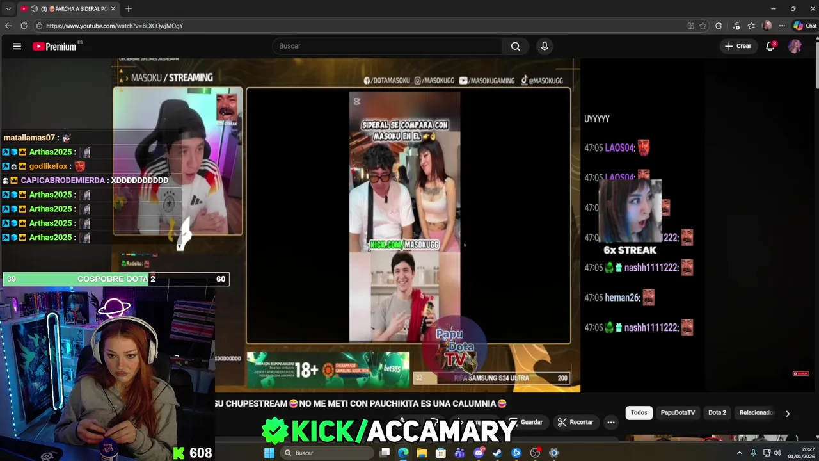This screenshot has width=819, height=461.
Task: Open the Edge profile picture menu
Action: 767,26
